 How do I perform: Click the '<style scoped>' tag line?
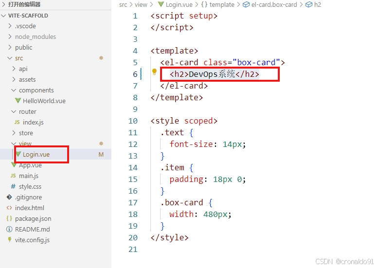pos(184,121)
